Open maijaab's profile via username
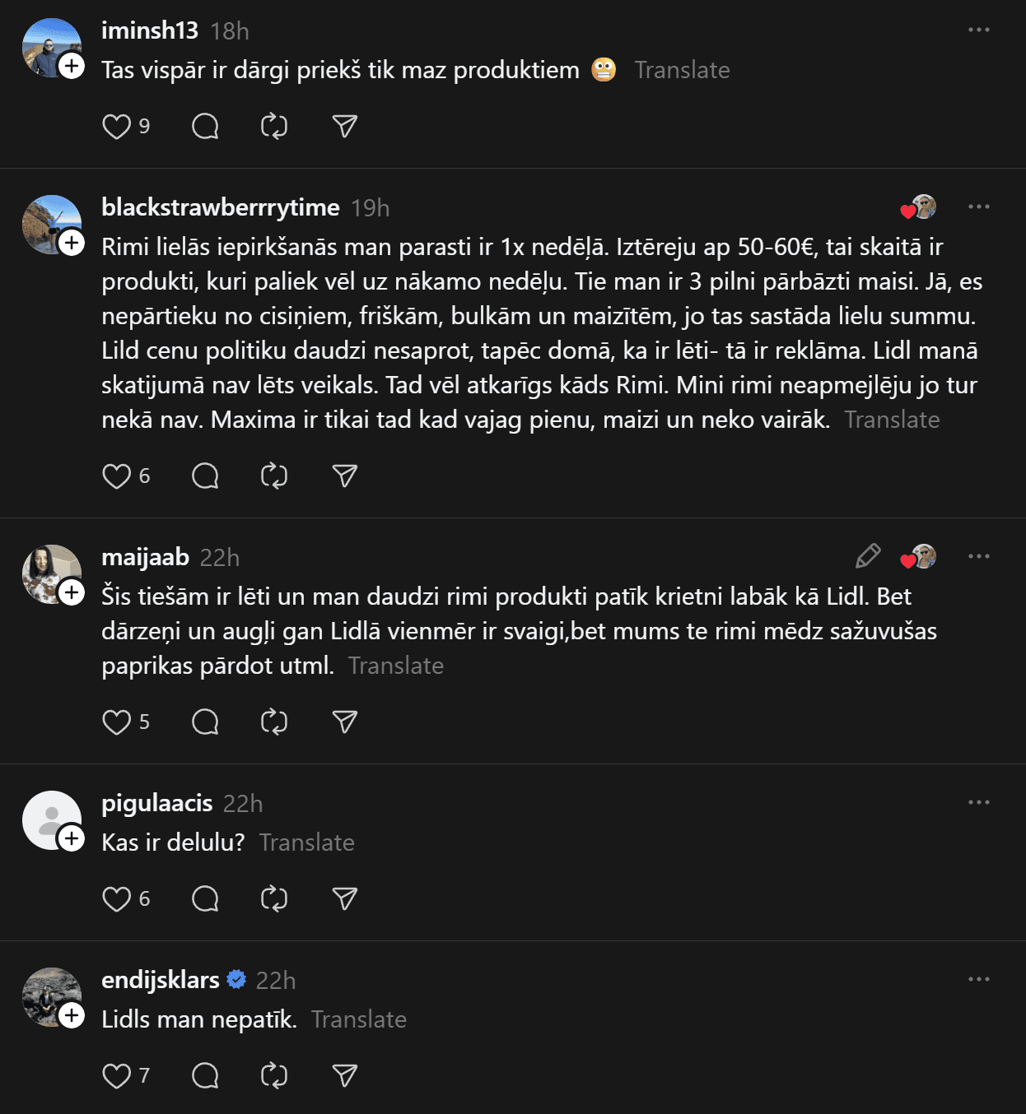The image size is (1026, 1114). (145, 557)
